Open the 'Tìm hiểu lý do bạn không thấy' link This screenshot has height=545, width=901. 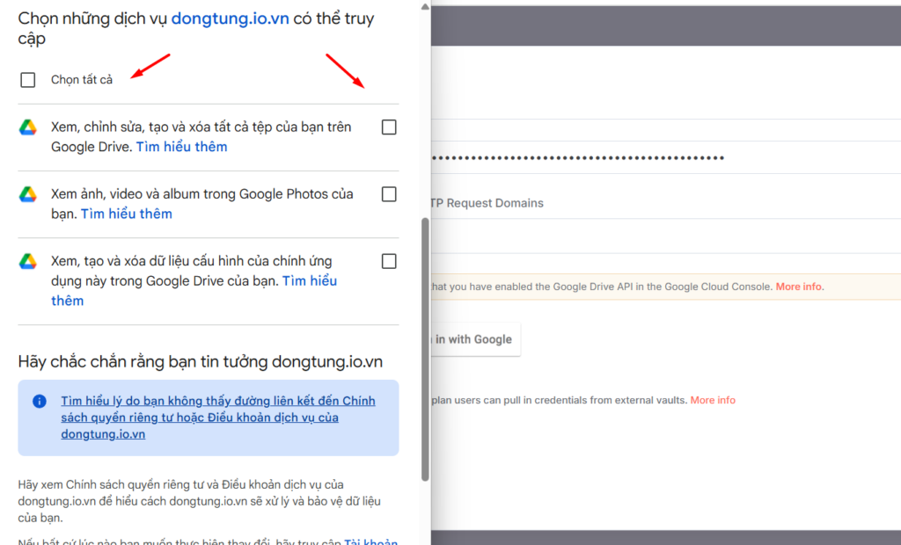tap(218, 418)
